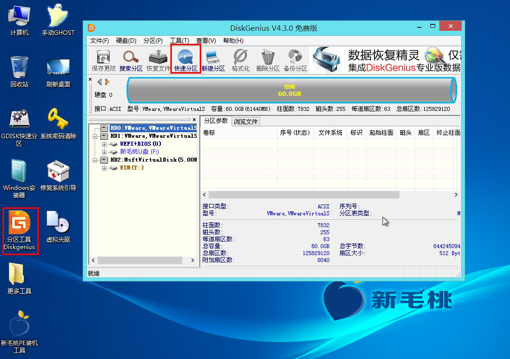Click the 文件系统 column header
This screenshot has height=359, width=510.
click(331, 132)
